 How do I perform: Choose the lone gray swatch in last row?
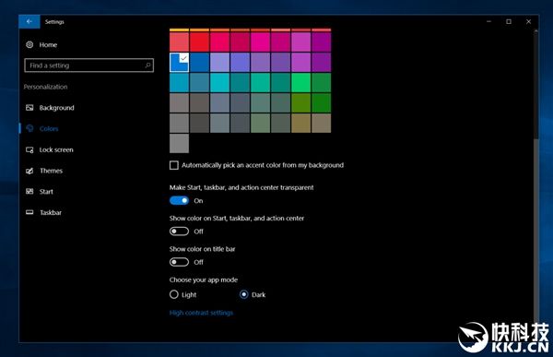pos(179,143)
